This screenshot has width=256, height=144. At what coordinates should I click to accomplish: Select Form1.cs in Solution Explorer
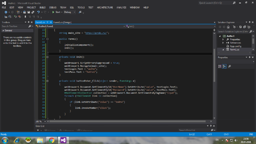click(x=234, y=50)
